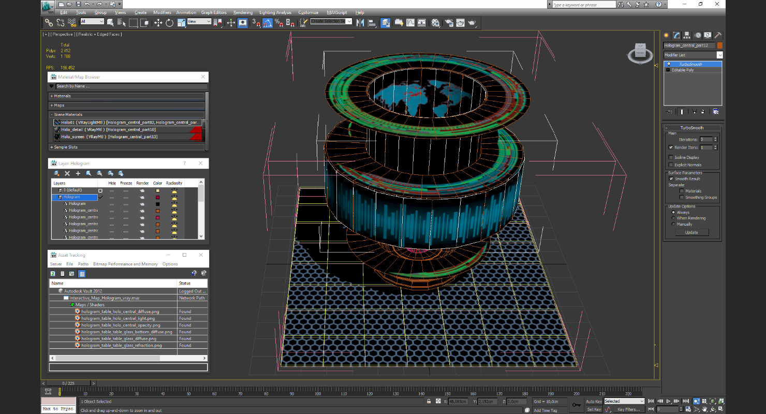Open the Hierarchy command panel tab
The image size is (766, 414).
click(x=687, y=35)
